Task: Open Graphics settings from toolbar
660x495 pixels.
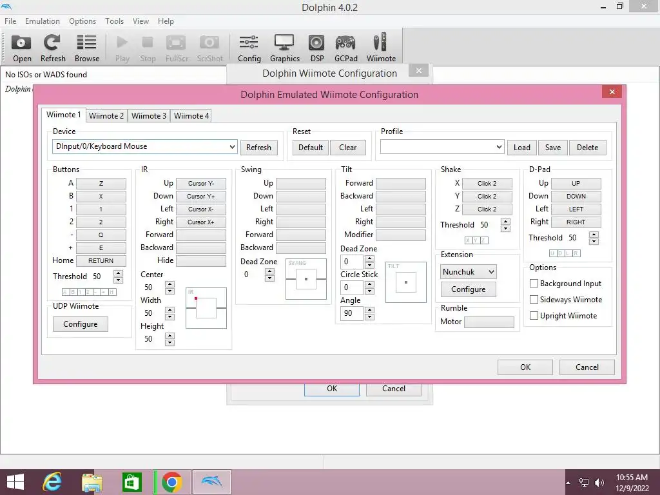Action: click(x=284, y=48)
